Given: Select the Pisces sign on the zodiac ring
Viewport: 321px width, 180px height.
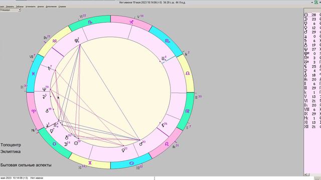Looking at the screenshot, I should click(34, 74).
